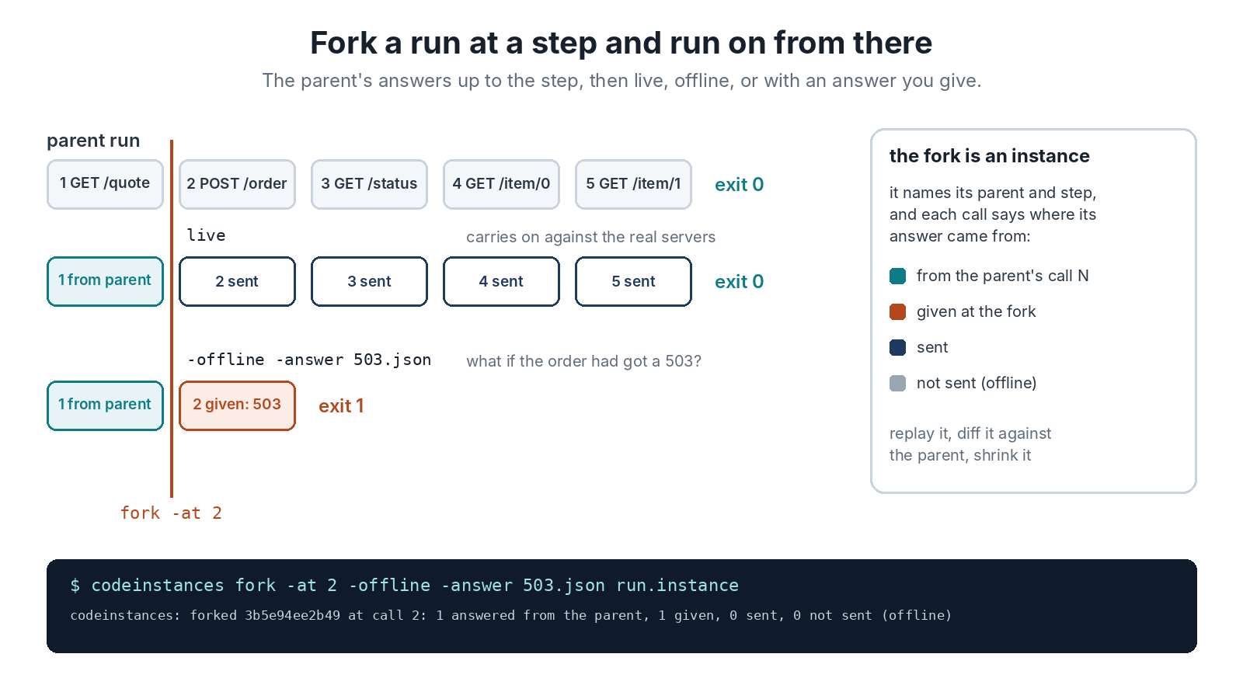
Task: Click 'what if the order had got a 503?' text
Action: tap(583, 361)
